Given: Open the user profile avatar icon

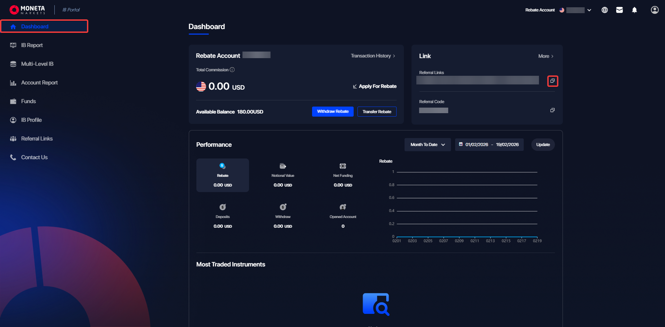Looking at the screenshot, I should click(x=655, y=10).
